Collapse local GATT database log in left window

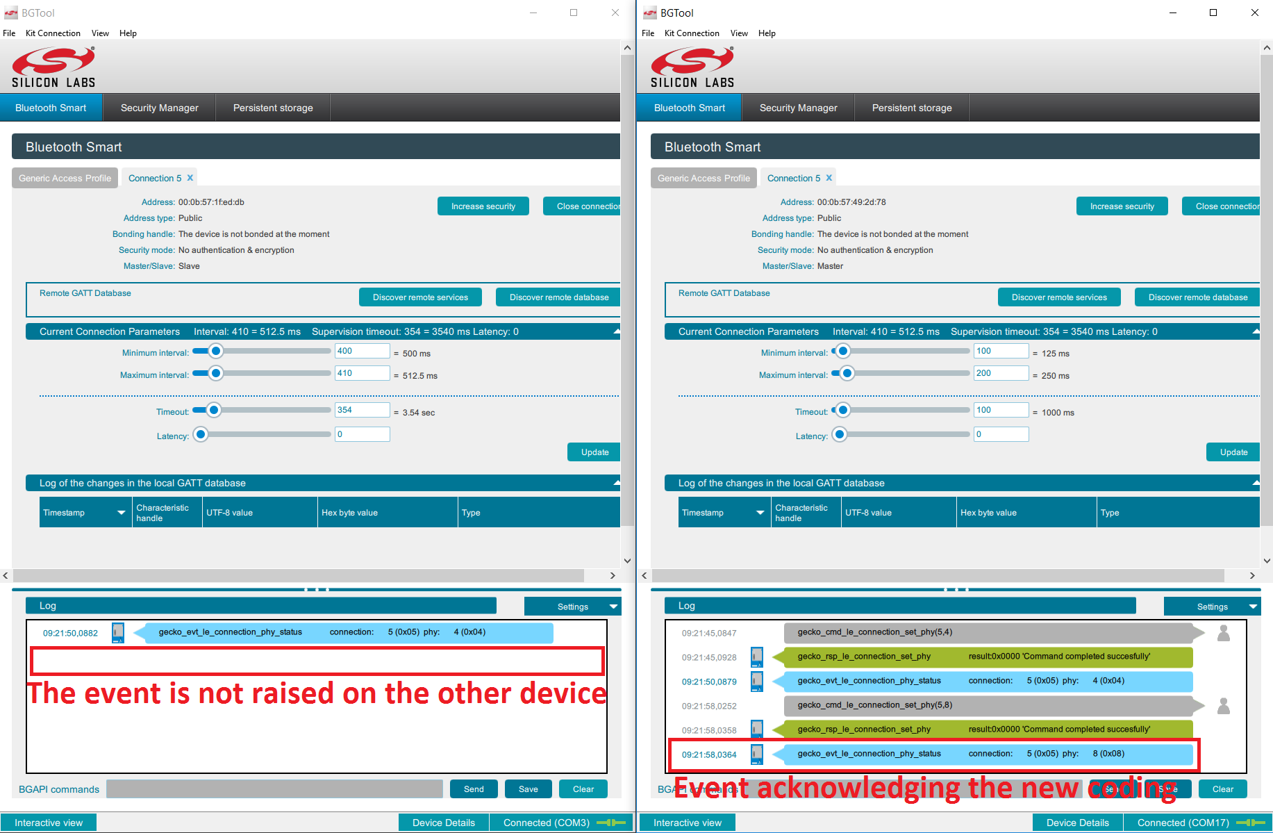616,483
